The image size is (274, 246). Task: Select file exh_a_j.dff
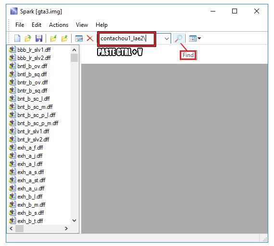click(x=30, y=156)
